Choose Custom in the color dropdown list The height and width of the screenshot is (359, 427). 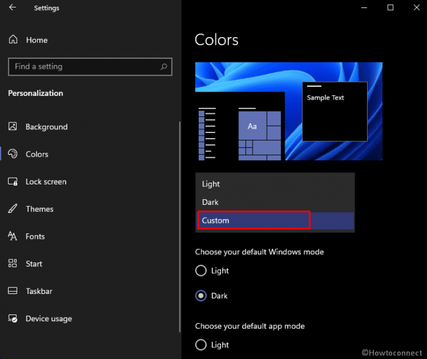pyautogui.click(x=275, y=220)
